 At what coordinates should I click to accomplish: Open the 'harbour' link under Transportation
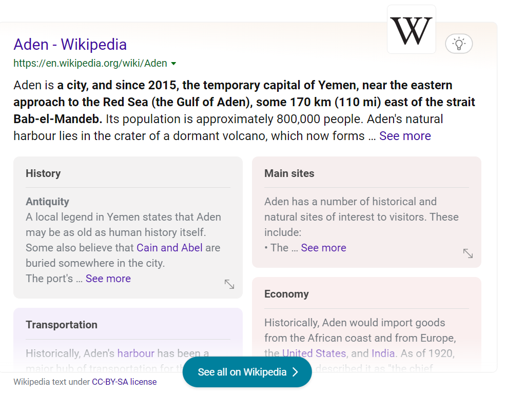135,353
